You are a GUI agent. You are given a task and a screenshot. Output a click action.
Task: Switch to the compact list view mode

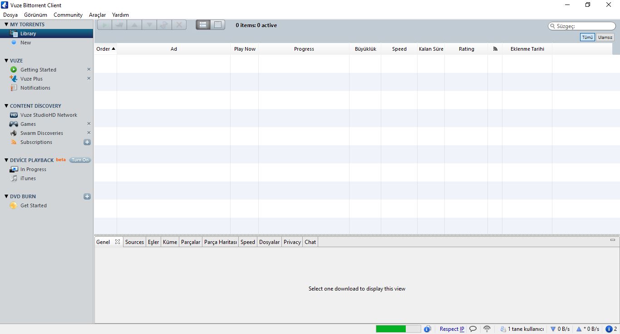(218, 25)
